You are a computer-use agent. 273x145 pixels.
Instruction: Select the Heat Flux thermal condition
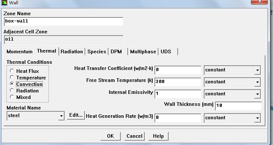pos(12,71)
